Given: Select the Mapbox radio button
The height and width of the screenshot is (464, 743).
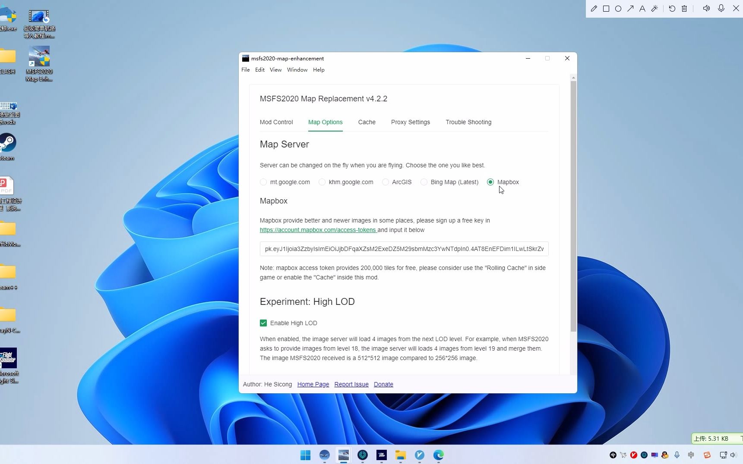Looking at the screenshot, I should click(490, 182).
